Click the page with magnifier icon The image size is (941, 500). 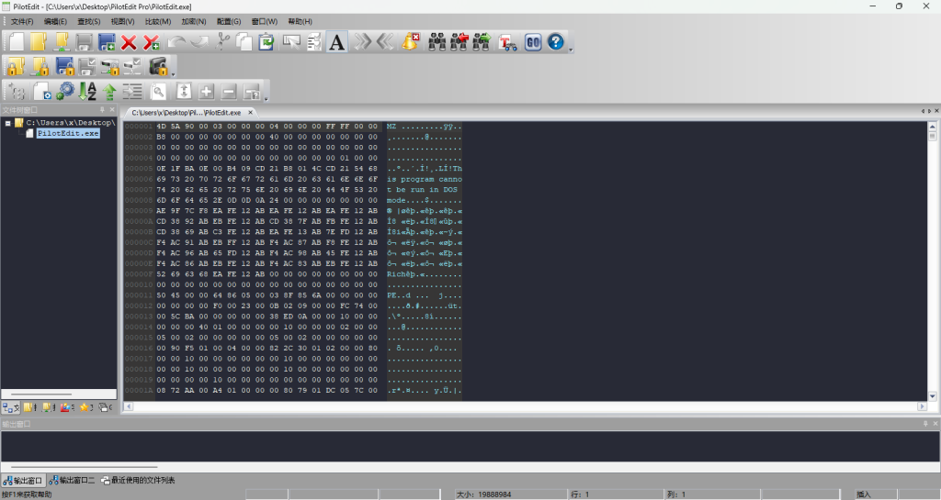(x=158, y=92)
